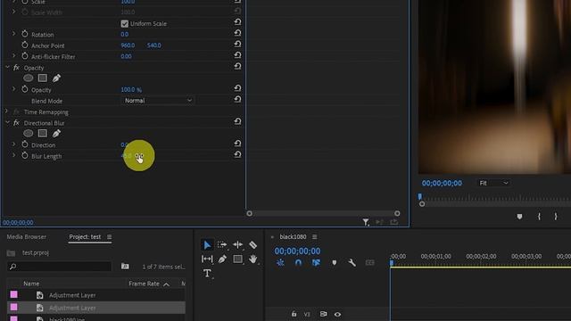The height and width of the screenshot is (321, 571).
Task: Add marker in Program Monitor
Action: coord(519,217)
